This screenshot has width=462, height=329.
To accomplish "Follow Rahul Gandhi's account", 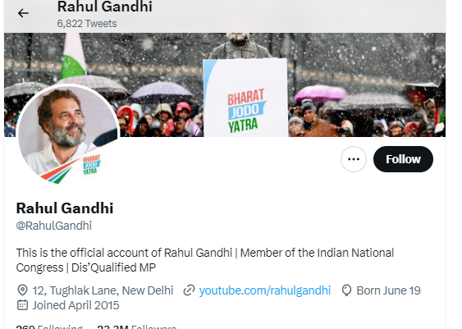I will tap(403, 159).
